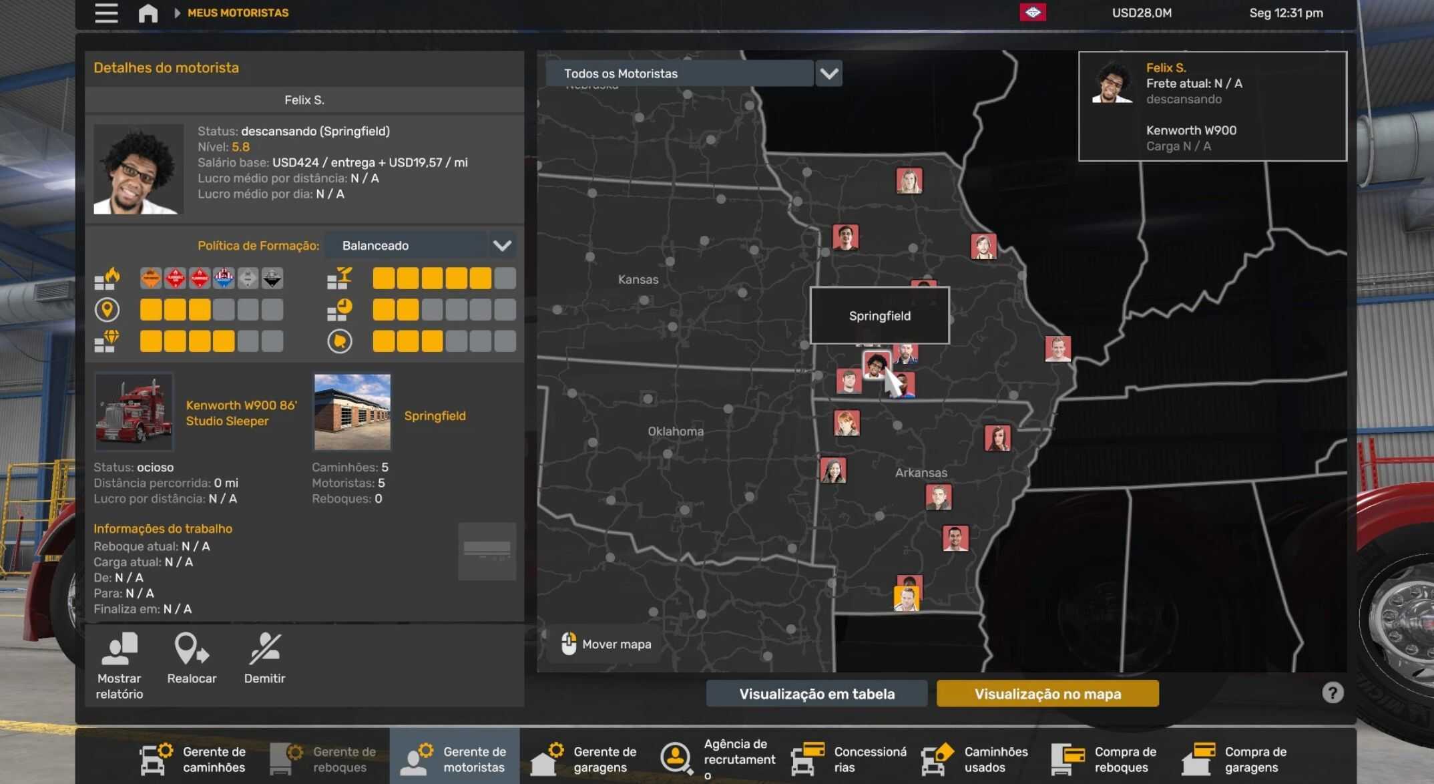Switch to Visualização em tabela
This screenshot has width=1434, height=784.
tap(816, 694)
